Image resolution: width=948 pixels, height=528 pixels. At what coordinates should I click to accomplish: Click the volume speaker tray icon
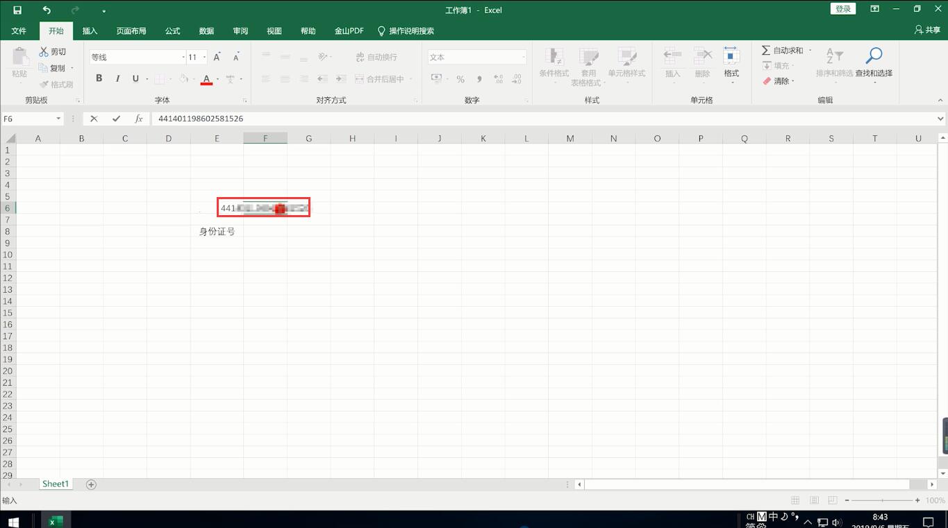click(x=837, y=522)
